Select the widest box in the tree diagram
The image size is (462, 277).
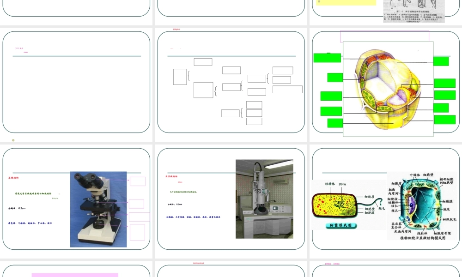(287, 90)
